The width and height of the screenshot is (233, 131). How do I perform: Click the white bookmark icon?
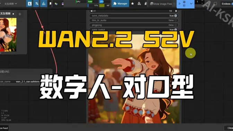[x=51, y=3]
